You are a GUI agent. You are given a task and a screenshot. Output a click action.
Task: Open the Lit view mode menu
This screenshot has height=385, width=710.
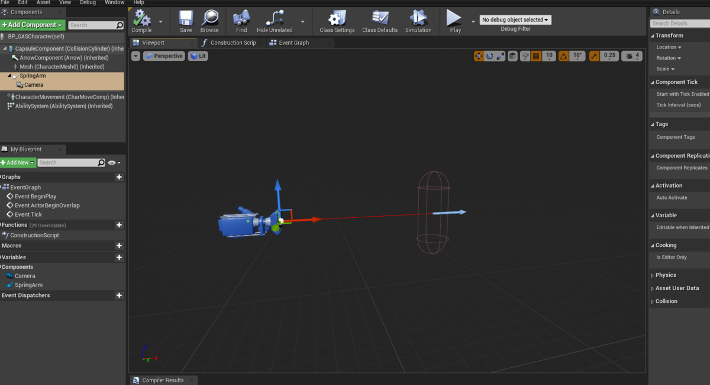(198, 56)
